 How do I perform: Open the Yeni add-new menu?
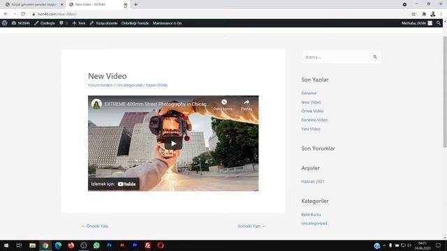coord(79,23)
